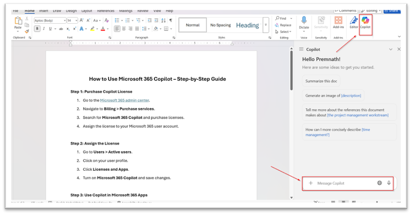Switch to the Layout ribbon tab

87,11
